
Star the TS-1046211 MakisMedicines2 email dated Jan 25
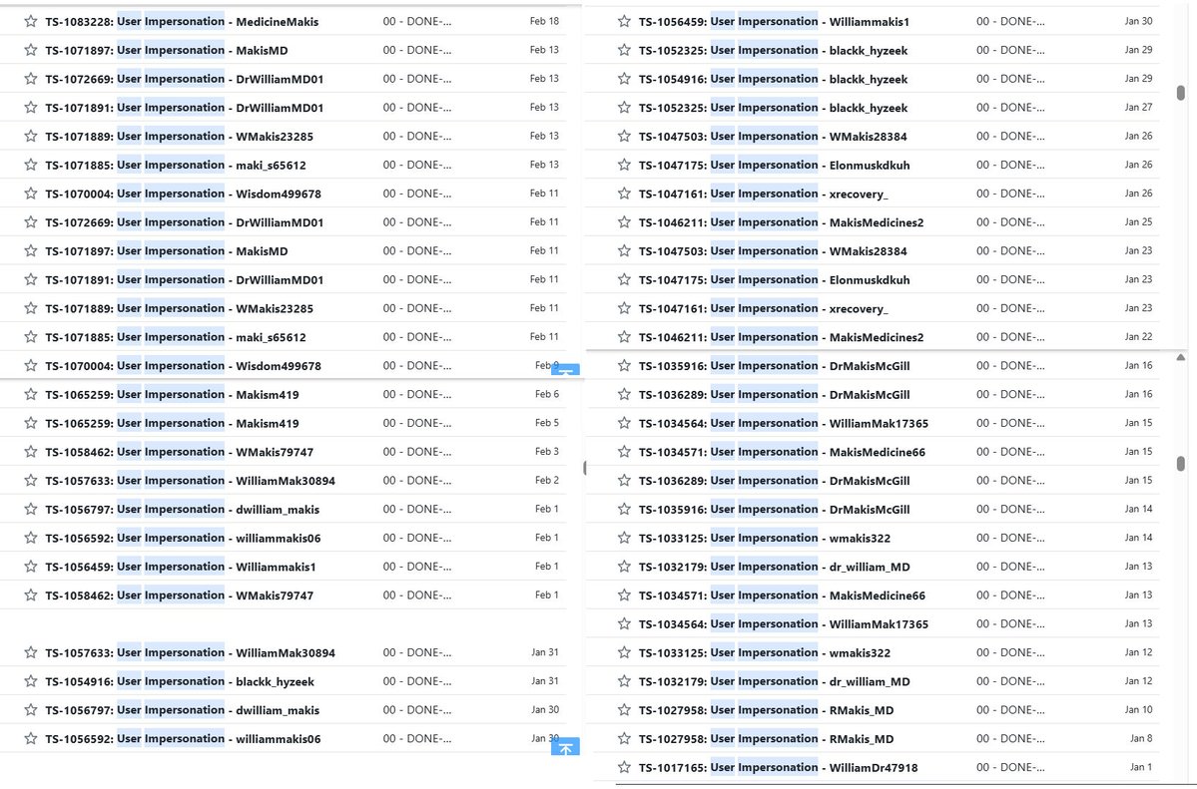[624, 222]
